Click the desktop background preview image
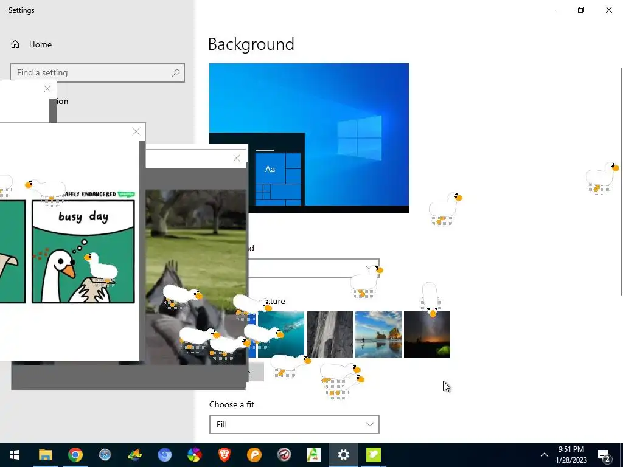The width and height of the screenshot is (623, 467). 308,138
